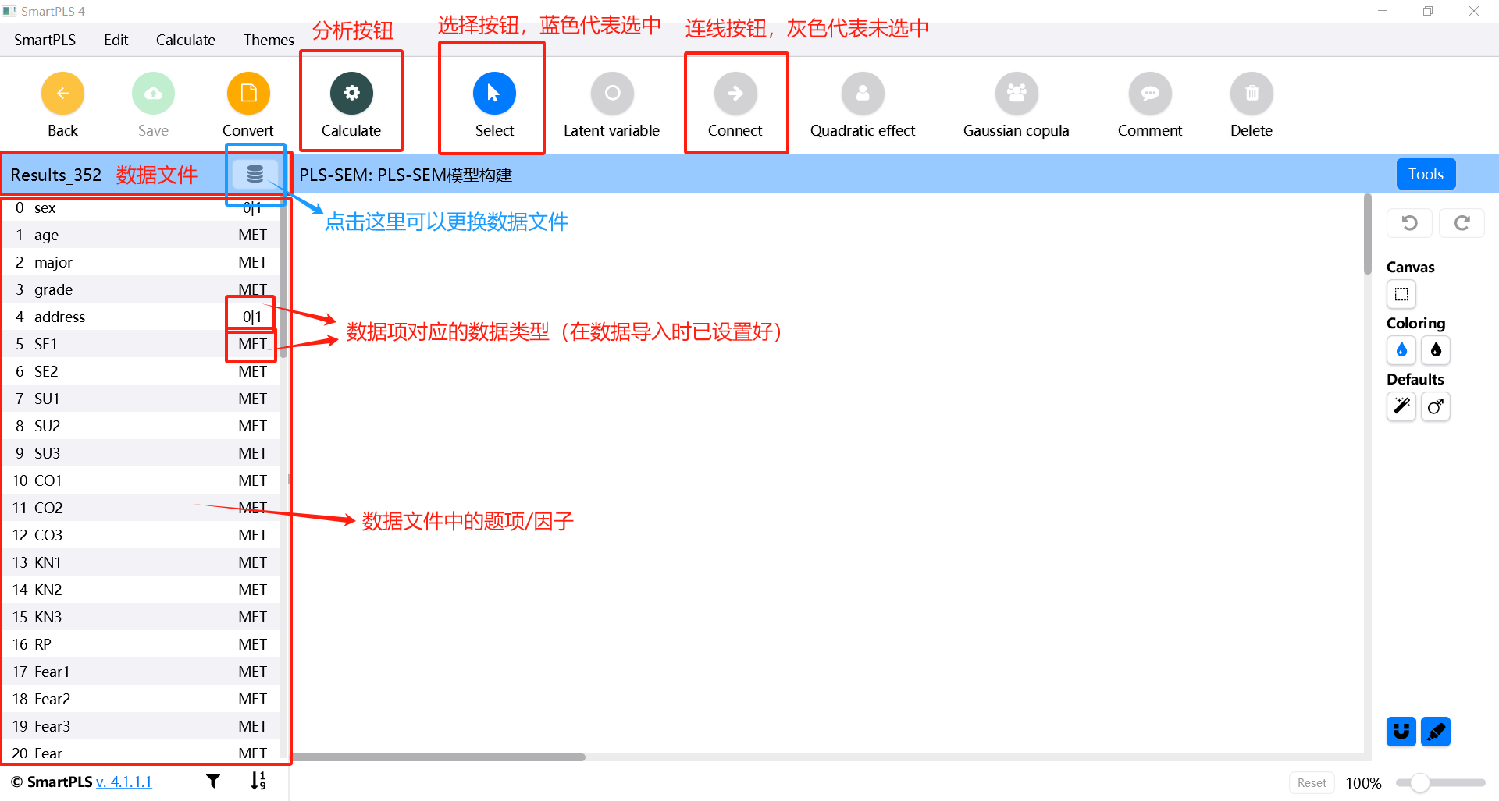This screenshot has height=801, width=1499.
Task: Choose the Quadratic effect tool
Action: pyautogui.click(x=863, y=94)
